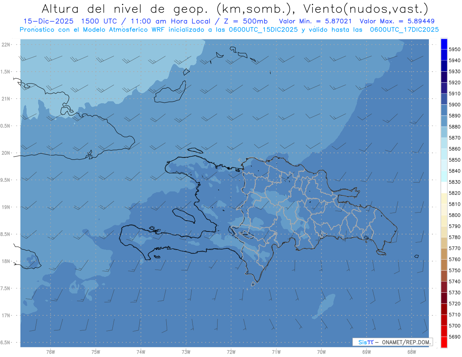The image size is (462, 357).
Task: Click the '7.5N' latitude tick label
Action: [x=6, y=288]
